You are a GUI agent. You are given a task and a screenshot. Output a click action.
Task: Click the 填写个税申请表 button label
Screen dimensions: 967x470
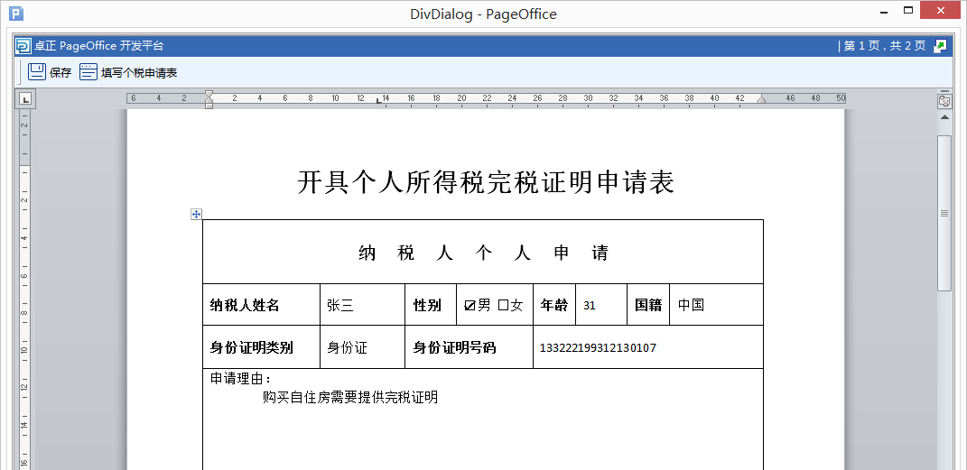coord(139,73)
